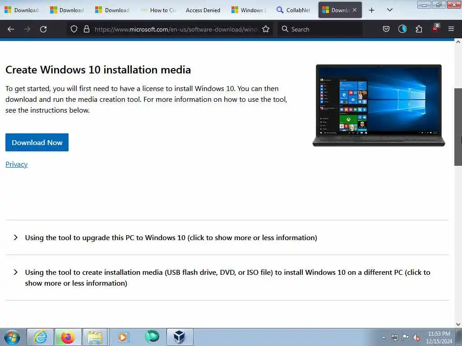
Task: Open the Firefox hamburger menu
Action: pyautogui.click(x=451, y=29)
